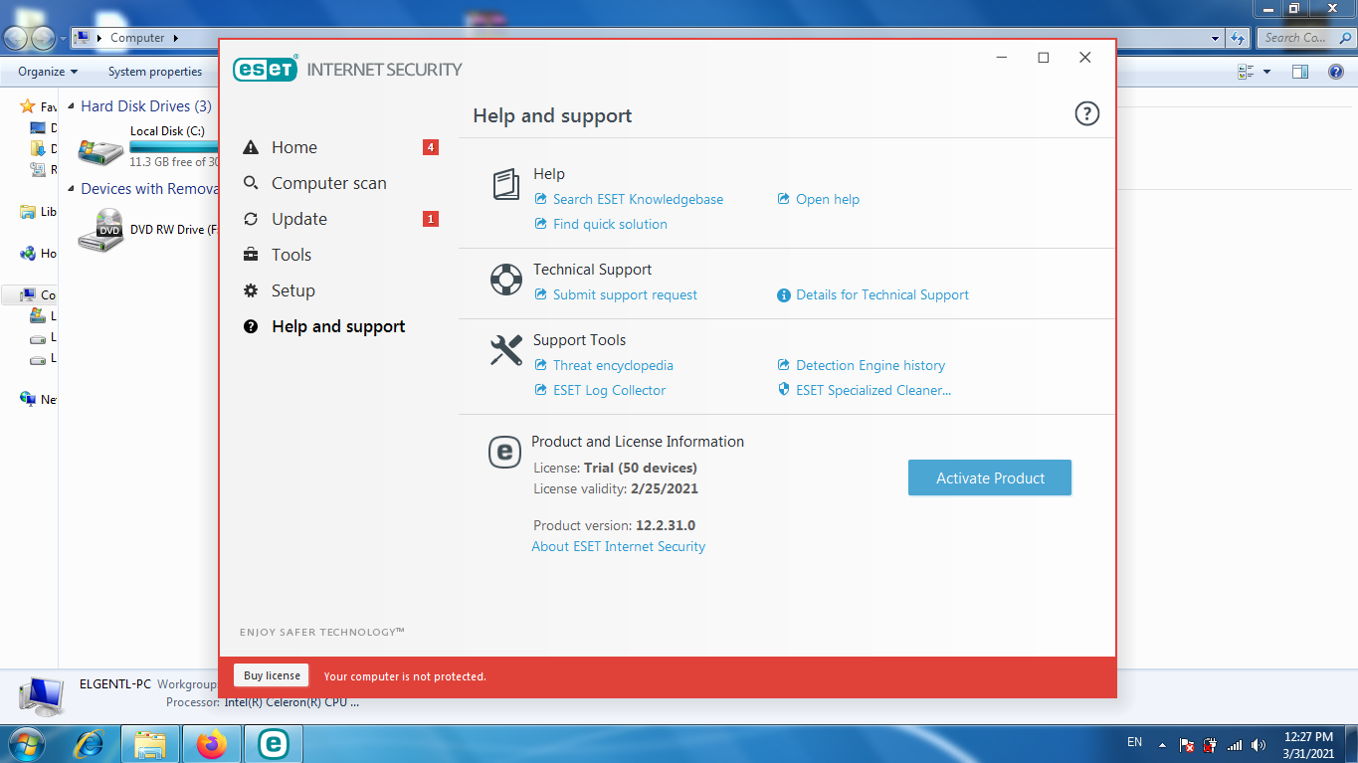This screenshot has height=763, width=1358.
Task: Click Find quick solution link
Action: pos(610,224)
